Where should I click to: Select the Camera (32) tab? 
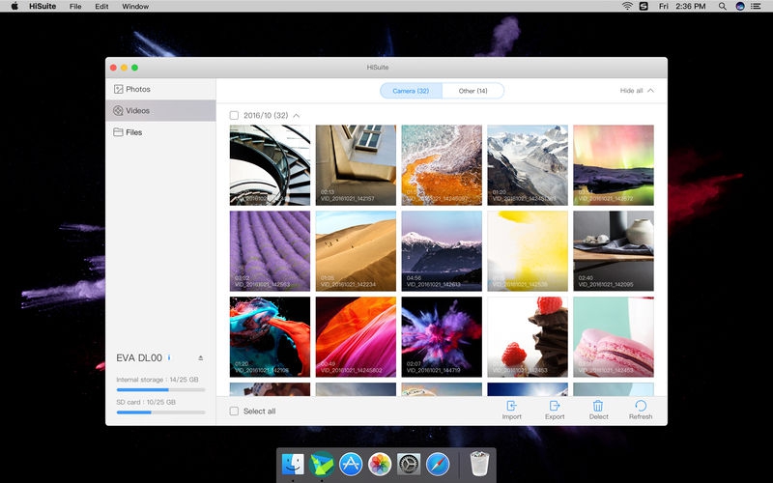(x=411, y=91)
